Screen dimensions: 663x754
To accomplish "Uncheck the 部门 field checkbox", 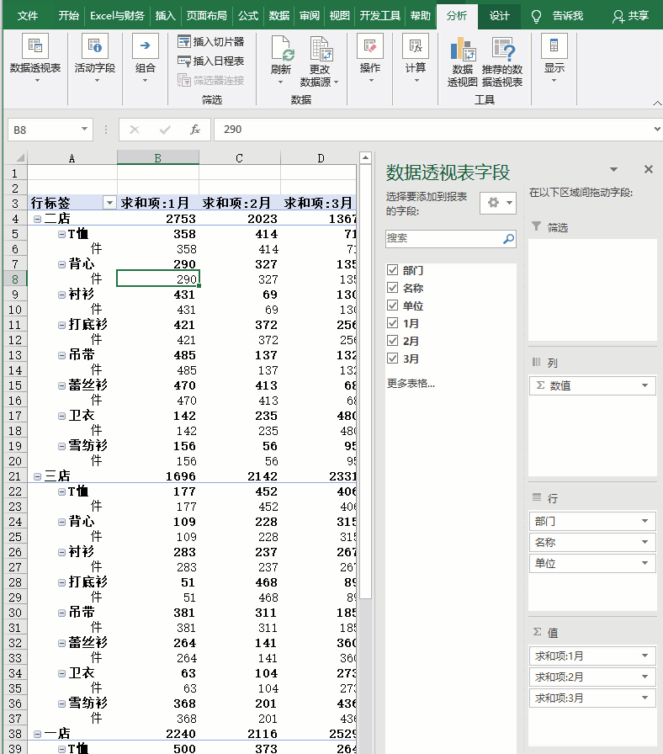I will point(392,270).
